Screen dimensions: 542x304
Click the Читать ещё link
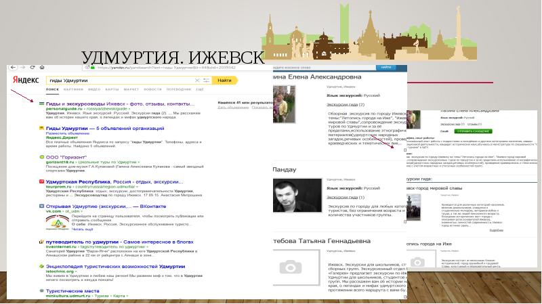point(82,229)
